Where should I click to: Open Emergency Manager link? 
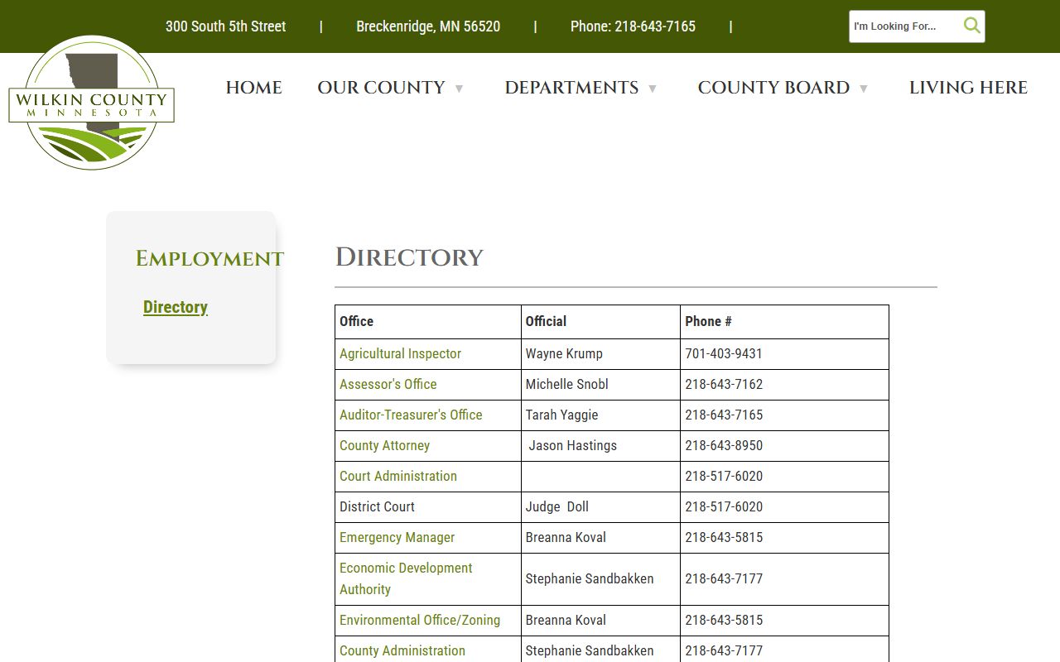point(397,537)
